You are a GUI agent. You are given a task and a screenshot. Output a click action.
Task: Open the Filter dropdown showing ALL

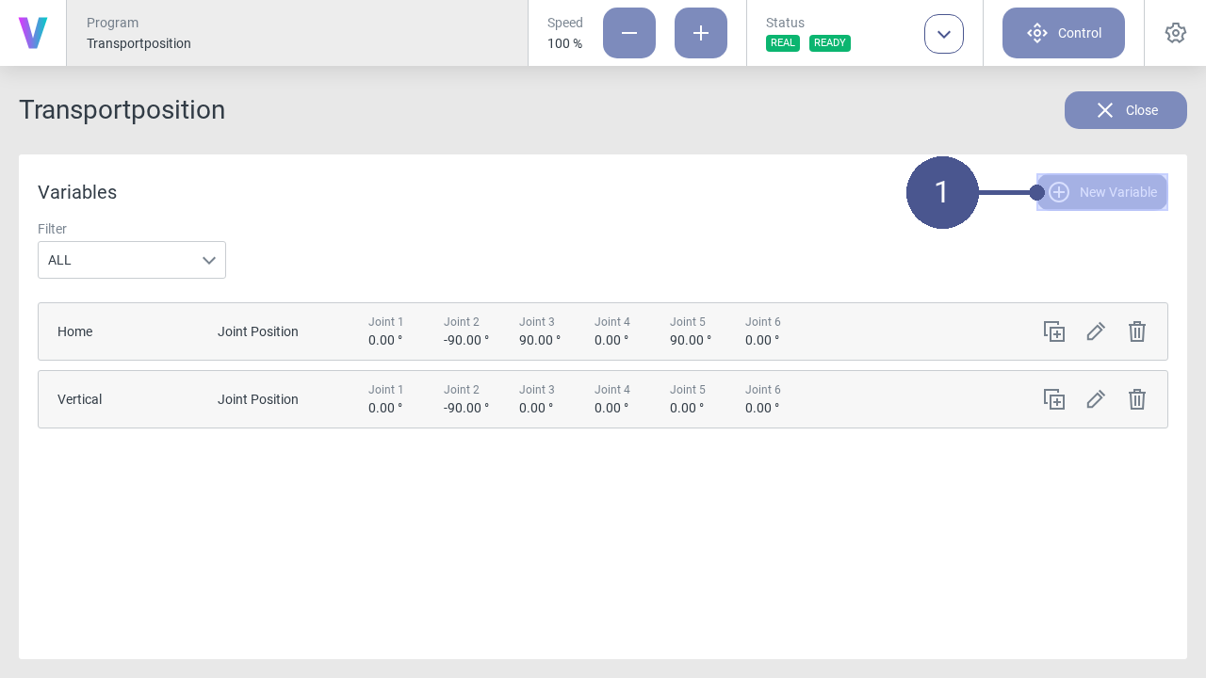[131, 260]
